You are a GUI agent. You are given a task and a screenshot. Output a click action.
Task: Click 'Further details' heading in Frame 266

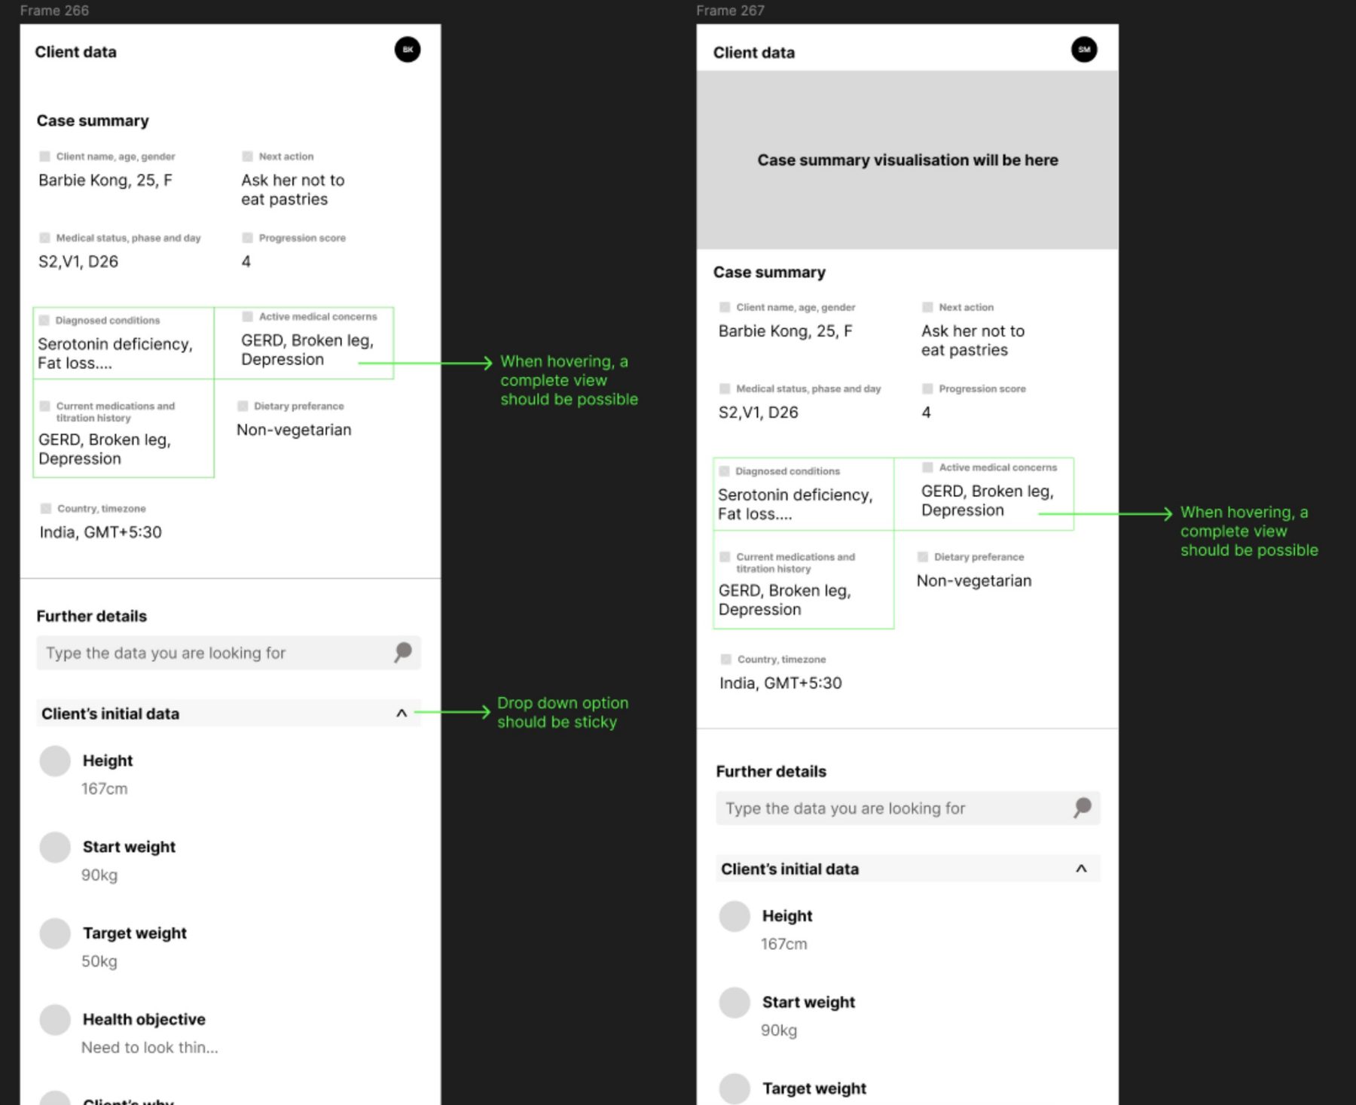click(x=92, y=616)
